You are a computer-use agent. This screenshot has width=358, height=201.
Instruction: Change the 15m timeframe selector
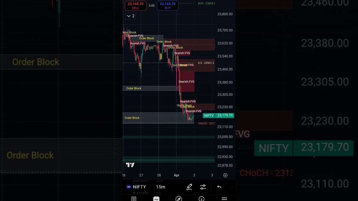tap(161, 187)
